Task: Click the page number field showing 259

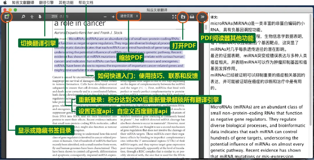Action: [x=52, y=16]
